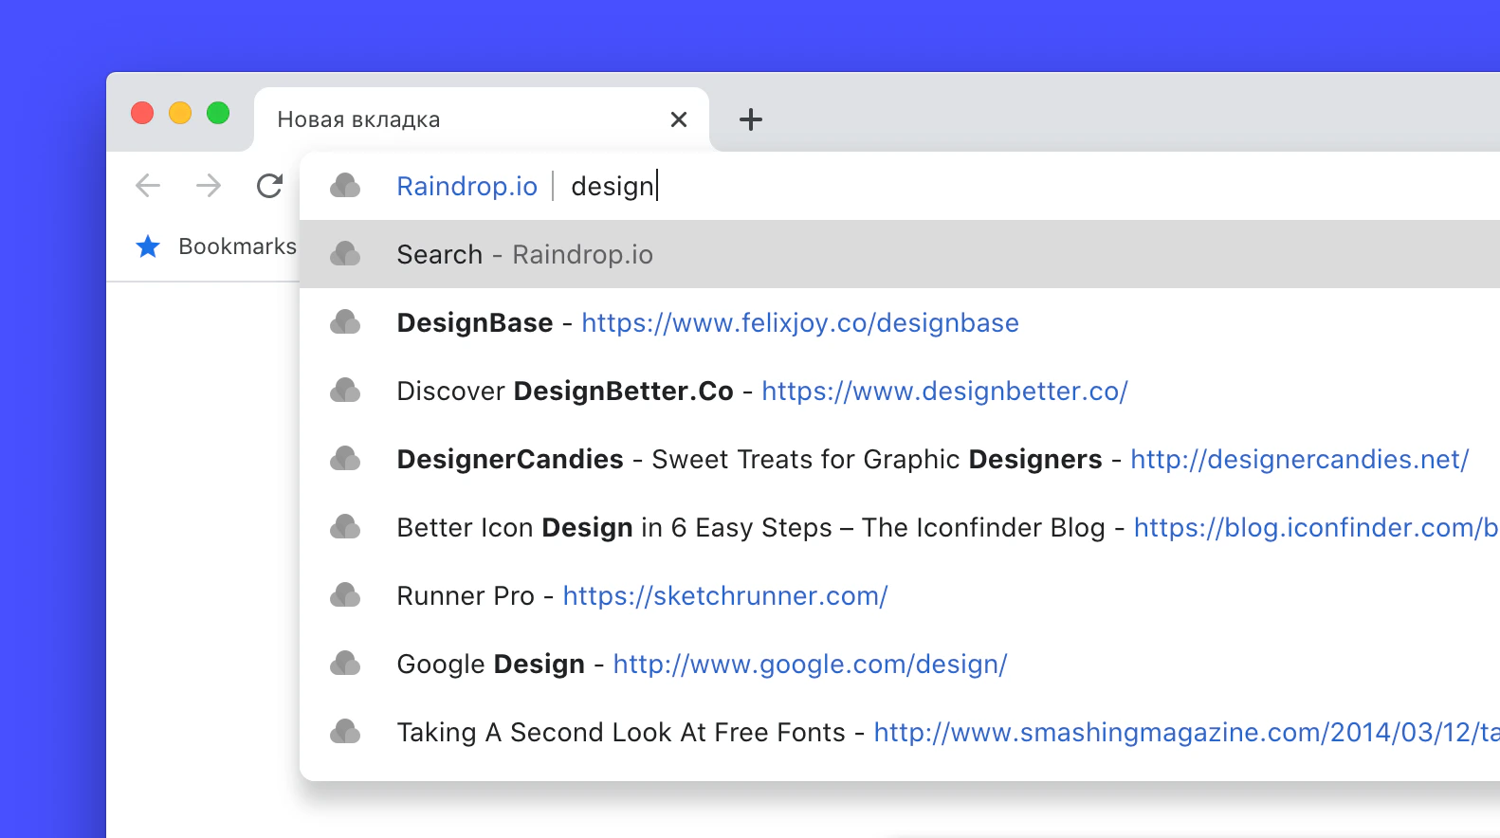Open the felixjoy.co/designbase URL
1500x838 pixels.
[800, 322]
